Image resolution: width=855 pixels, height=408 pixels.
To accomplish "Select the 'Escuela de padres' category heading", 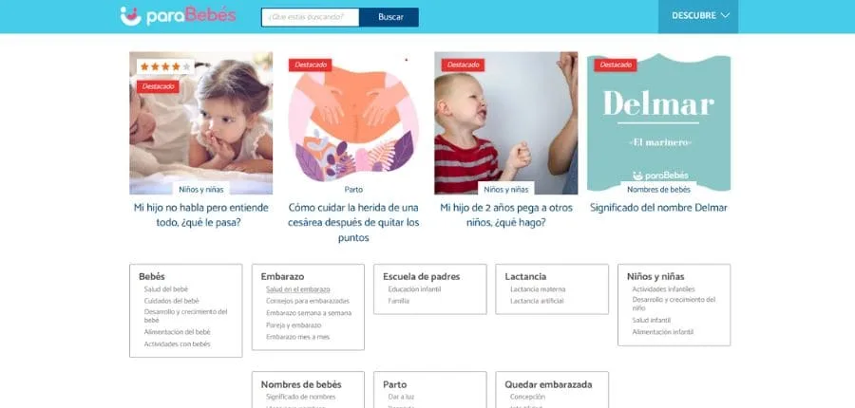I will click(422, 276).
